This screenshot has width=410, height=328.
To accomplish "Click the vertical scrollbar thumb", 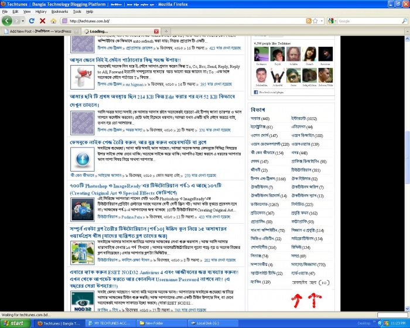I will pos(407,157).
